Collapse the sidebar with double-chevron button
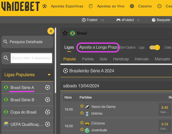 tap(51, 31)
